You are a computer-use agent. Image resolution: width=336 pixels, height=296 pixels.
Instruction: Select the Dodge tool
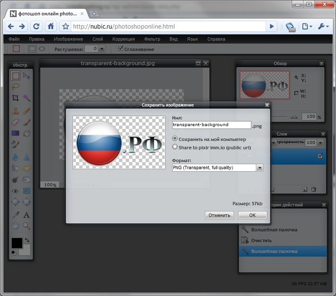click(x=15, y=179)
